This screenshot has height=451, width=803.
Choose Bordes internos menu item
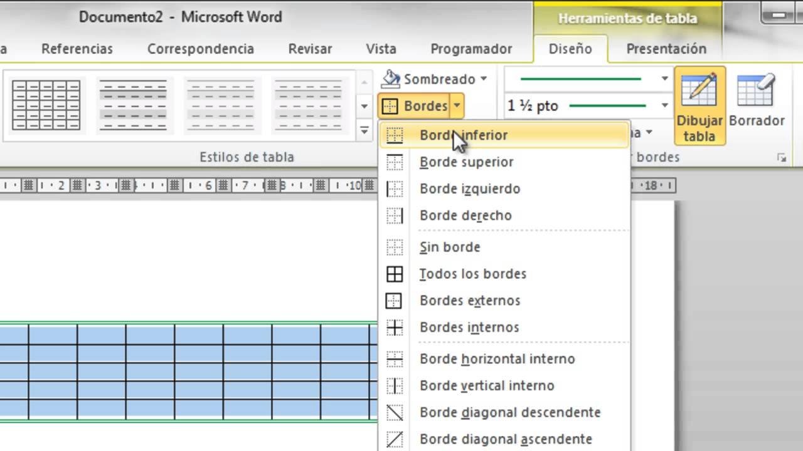[504, 327]
